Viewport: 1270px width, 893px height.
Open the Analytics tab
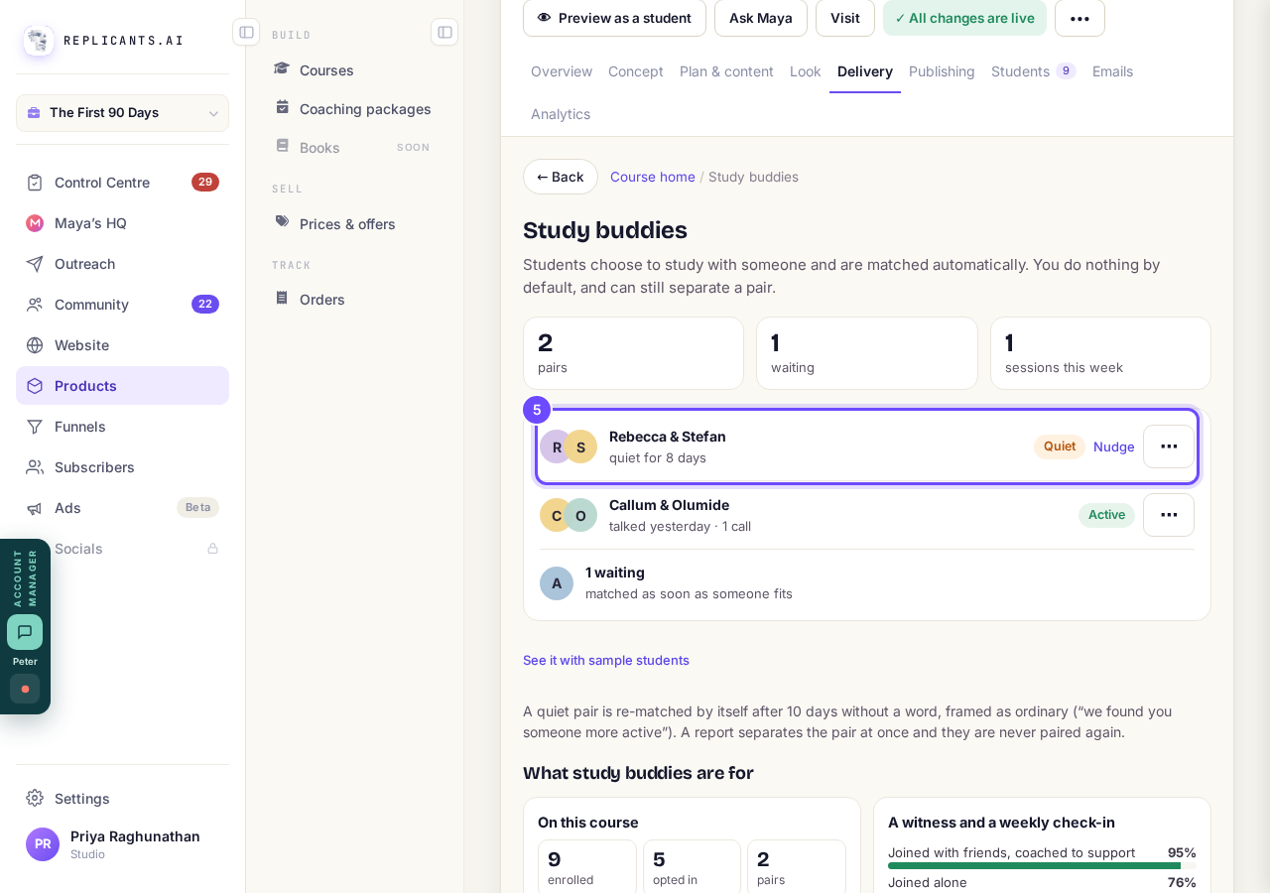(561, 114)
